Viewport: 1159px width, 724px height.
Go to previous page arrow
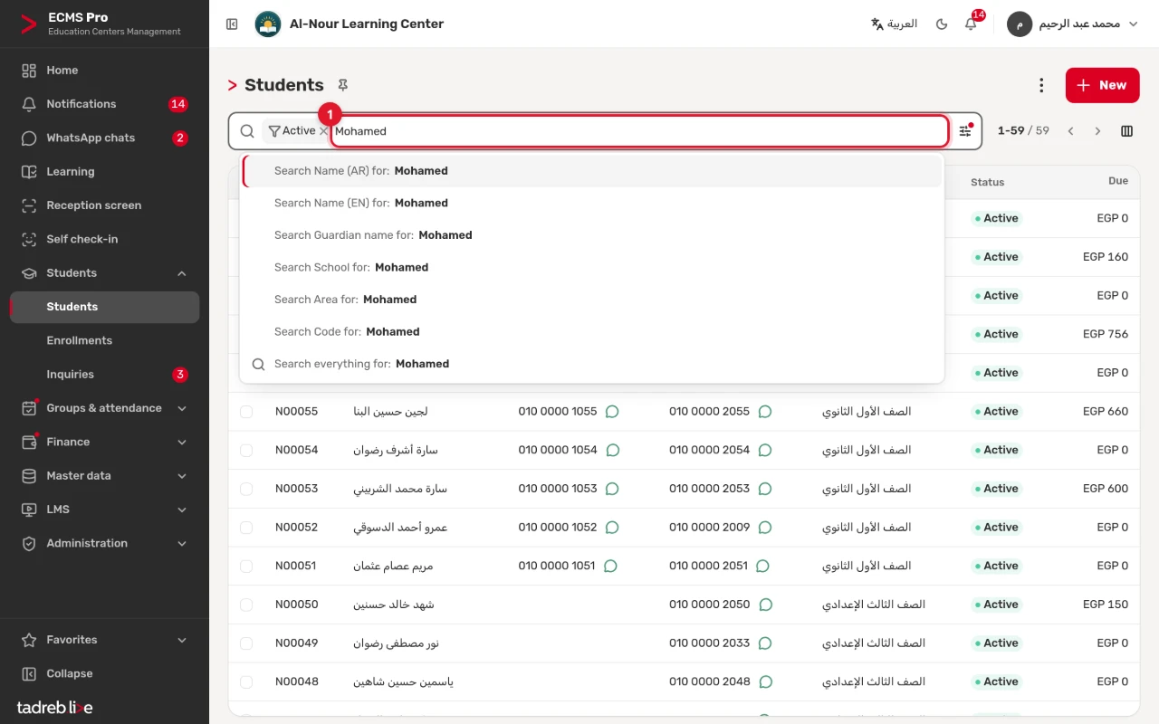(x=1070, y=131)
